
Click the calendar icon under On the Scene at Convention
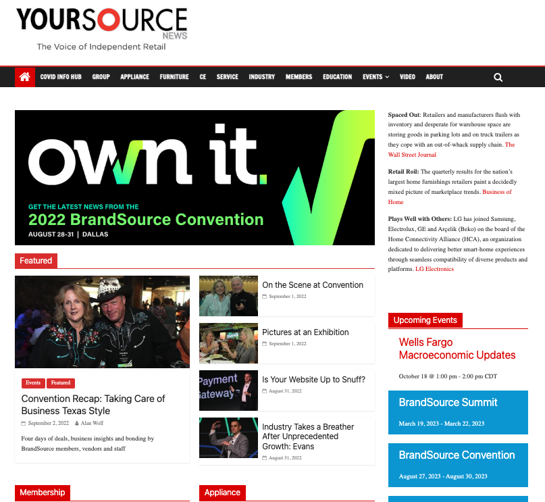266,296
